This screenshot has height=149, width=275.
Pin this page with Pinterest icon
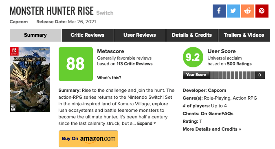pyautogui.click(x=262, y=11)
